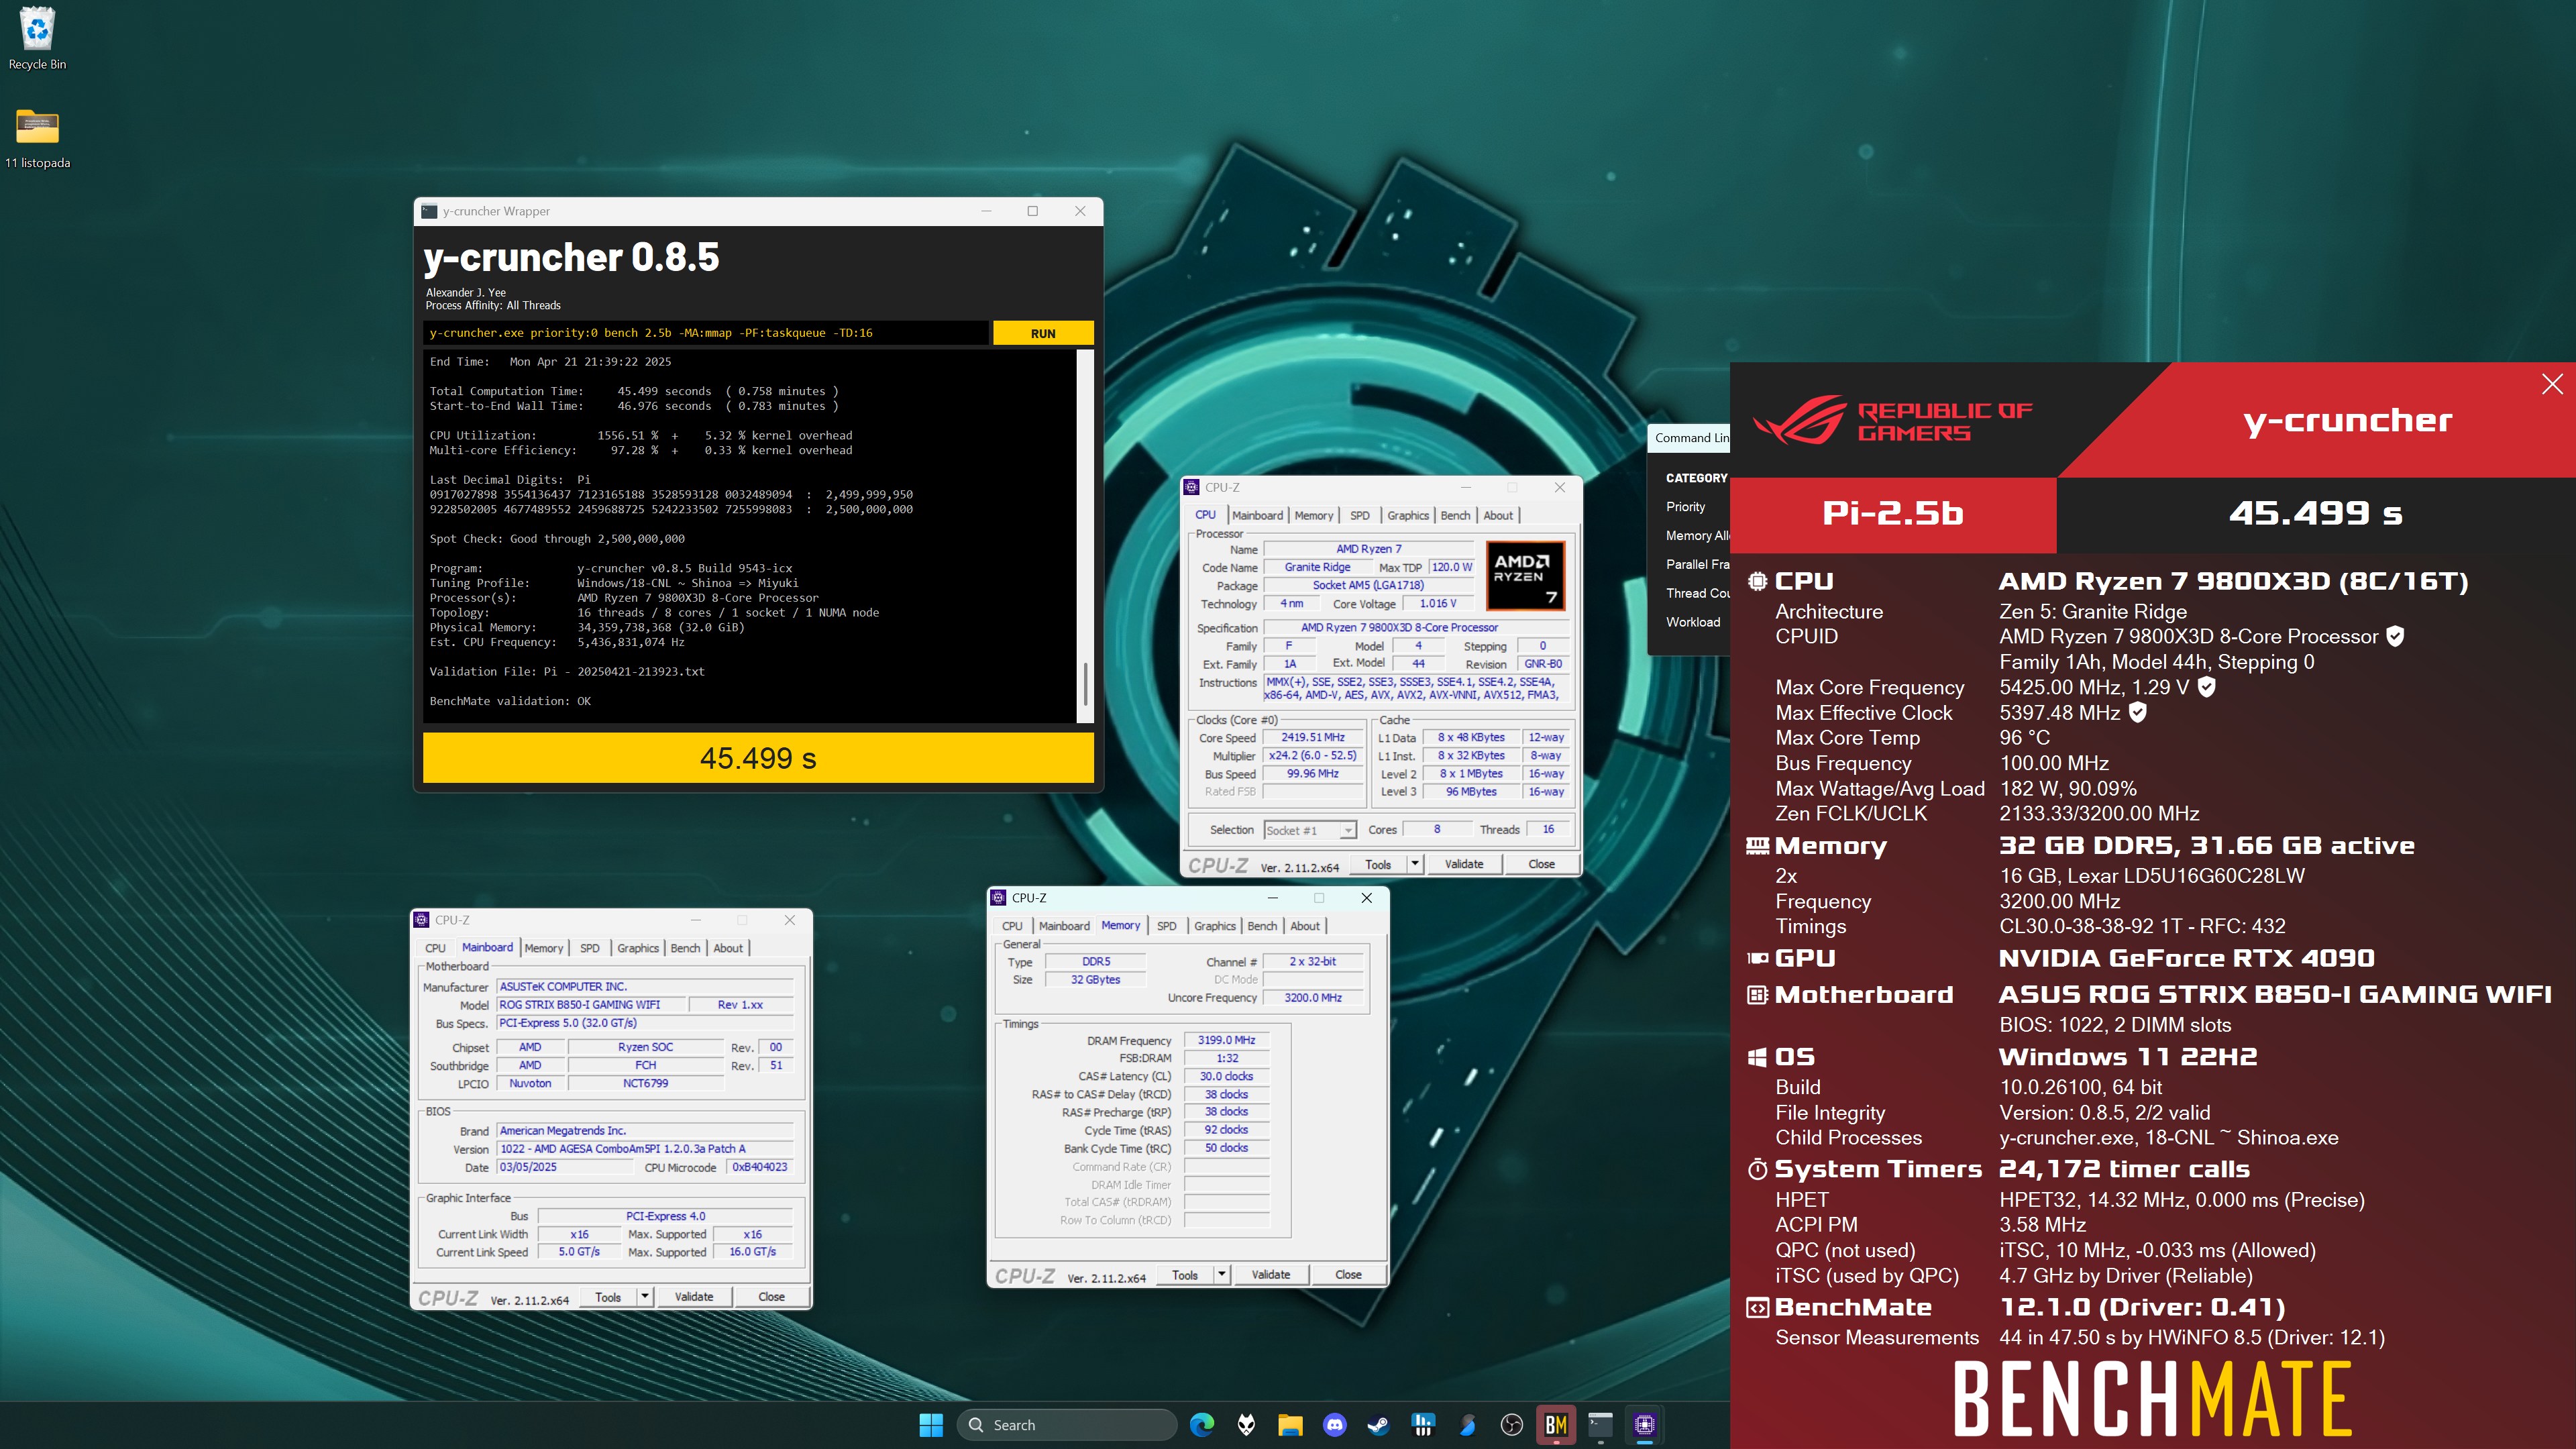Screen dimensions: 2576x1449
Task: Open the Bench tab in the CPU tab CPU-Z window
Action: 1455,515
